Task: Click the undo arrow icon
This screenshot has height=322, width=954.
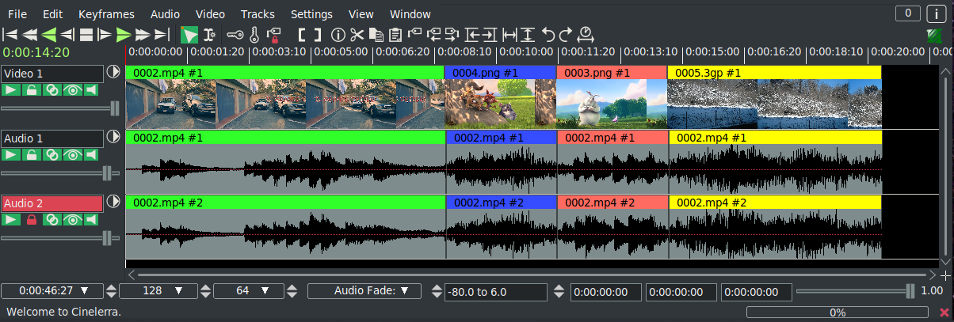Action: tap(548, 35)
